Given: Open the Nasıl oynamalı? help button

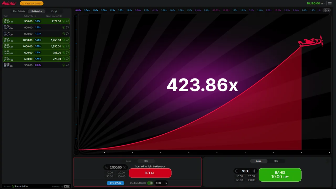Looking at the screenshot, I should [32, 3].
